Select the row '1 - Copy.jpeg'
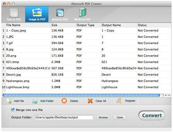Image resolution: width=173 pixels, height=133 pixels. tap(86, 30)
